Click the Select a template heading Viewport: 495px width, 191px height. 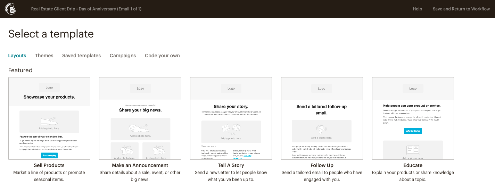(51, 34)
